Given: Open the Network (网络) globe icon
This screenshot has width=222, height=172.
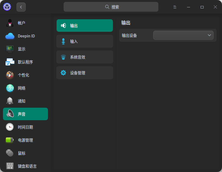Looking at the screenshot, I should [x=10, y=88].
